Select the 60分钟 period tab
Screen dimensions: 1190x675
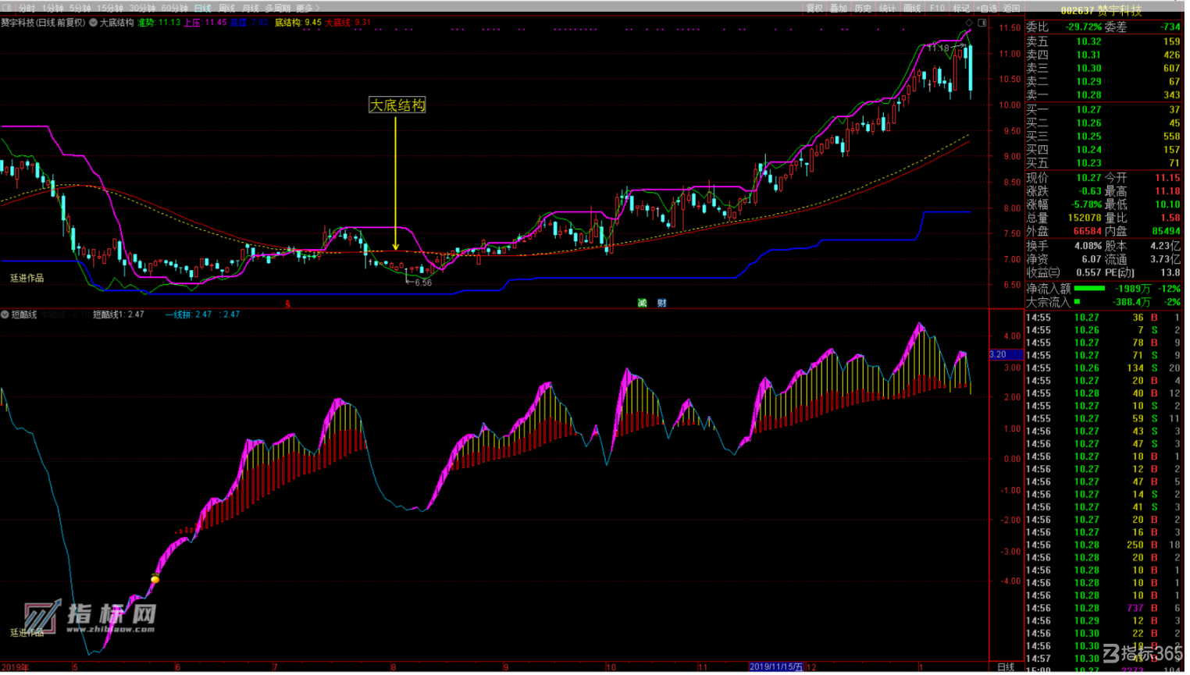(174, 8)
